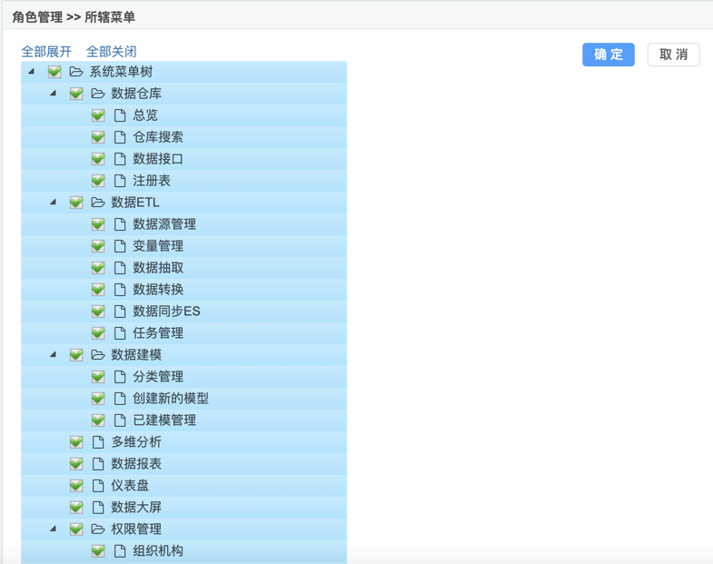Click the file icon next to 仪表盘
This screenshot has height=564, width=713.
tap(98, 486)
